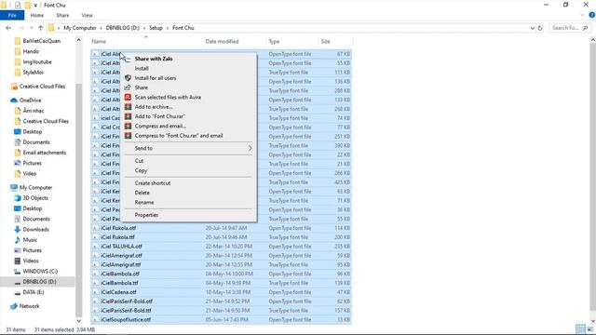Click Scan selected files with Avira
596x335 pixels.
coord(168,97)
